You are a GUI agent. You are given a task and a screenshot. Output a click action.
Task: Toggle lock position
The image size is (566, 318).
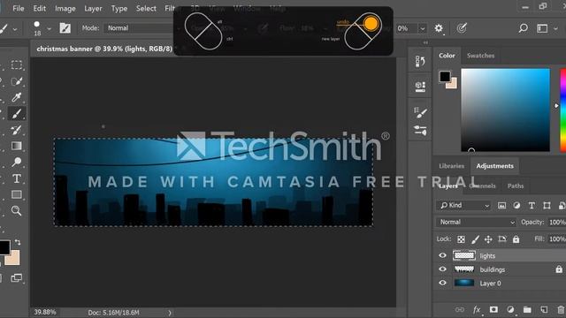pyautogui.click(x=488, y=239)
